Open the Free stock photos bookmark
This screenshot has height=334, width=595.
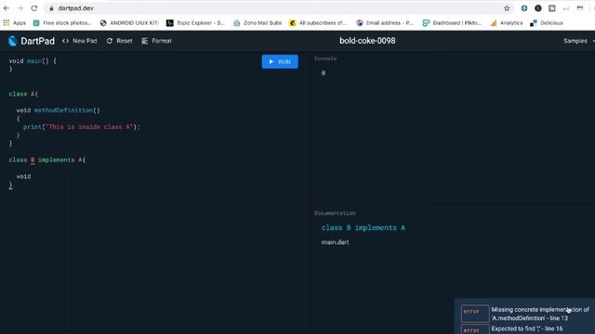click(x=62, y=22)
